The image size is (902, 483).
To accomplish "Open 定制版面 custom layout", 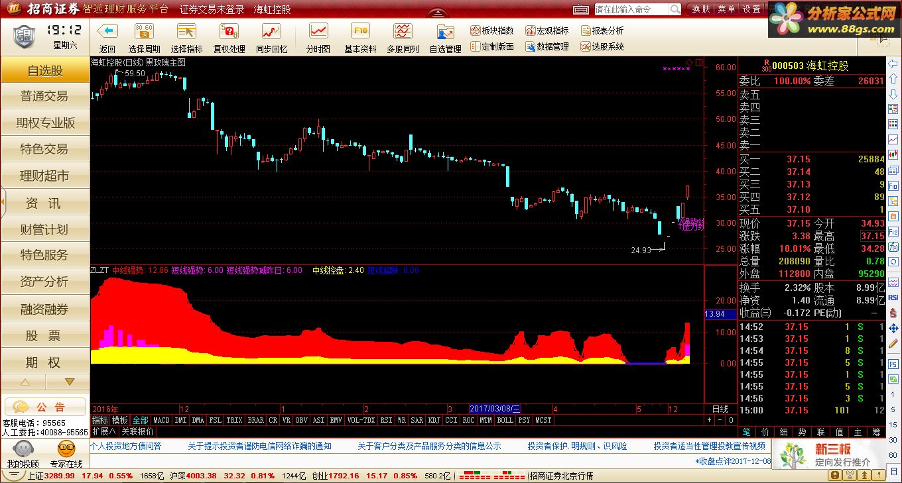I will coord(492,46).
